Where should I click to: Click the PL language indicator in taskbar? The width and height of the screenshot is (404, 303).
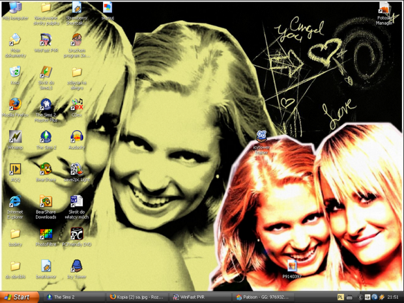pyautogui.click(x=341, y=297)
